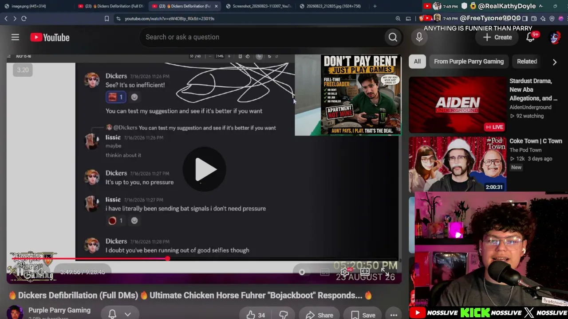
Task: Reload the page in the browser
Action: pos(24,19)
